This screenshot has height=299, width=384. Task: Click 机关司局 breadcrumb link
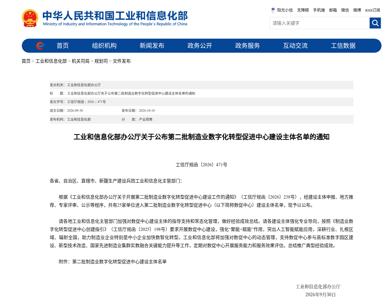point(80,61)
